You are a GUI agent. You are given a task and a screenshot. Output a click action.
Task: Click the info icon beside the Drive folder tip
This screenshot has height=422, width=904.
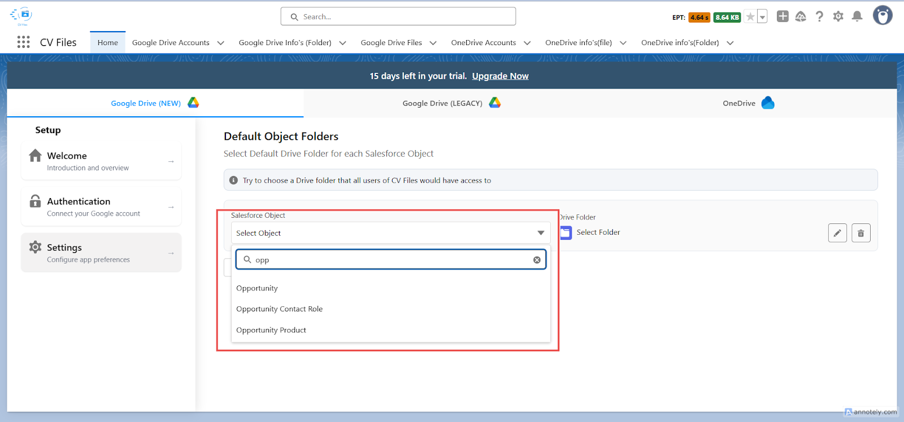pyautogui.click(x=234, y=180)
